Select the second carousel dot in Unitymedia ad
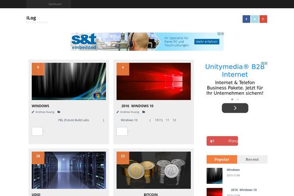This screenshot has height=196, width=294. [x=238, y=99]
